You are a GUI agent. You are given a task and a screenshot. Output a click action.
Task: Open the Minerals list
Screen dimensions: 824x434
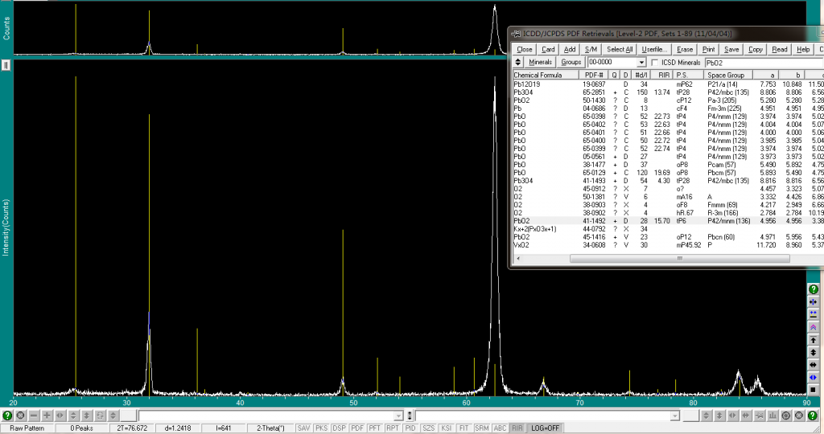(541, 62)
